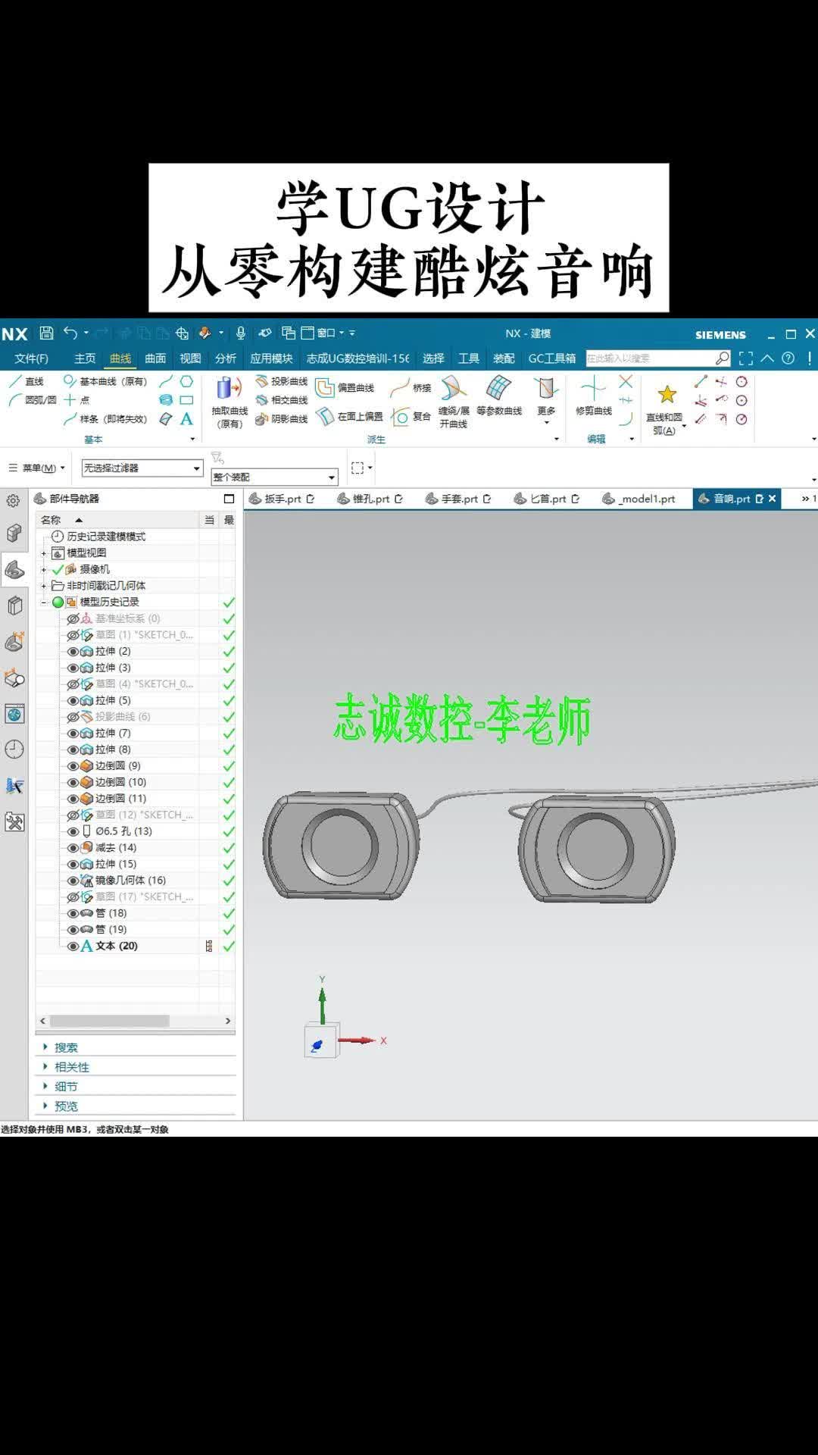Select the Point (点) tool

(x=76, y=399)
